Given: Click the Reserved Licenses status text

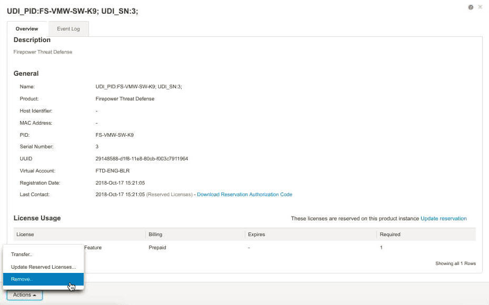Looking at the screenshot, I should [x=169, y=195].
